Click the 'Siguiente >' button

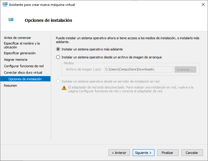point(143,153)
